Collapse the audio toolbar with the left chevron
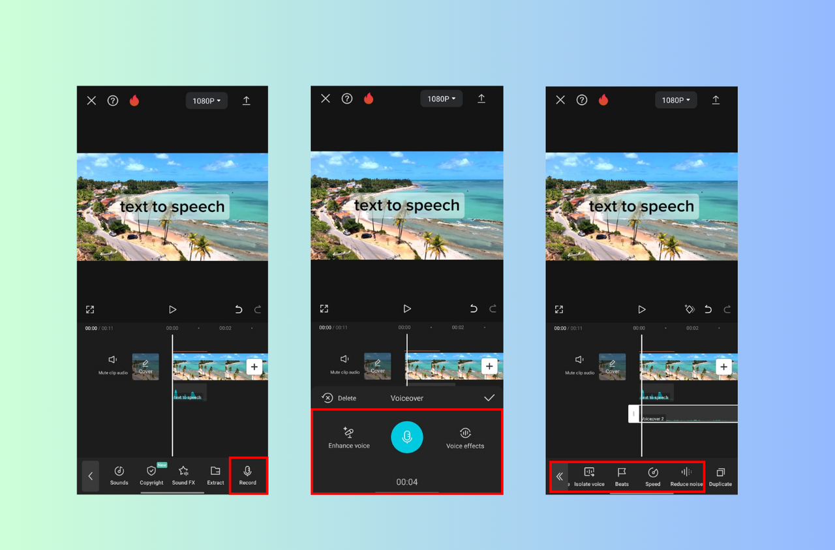835x550 pixels. click(90, 476)
